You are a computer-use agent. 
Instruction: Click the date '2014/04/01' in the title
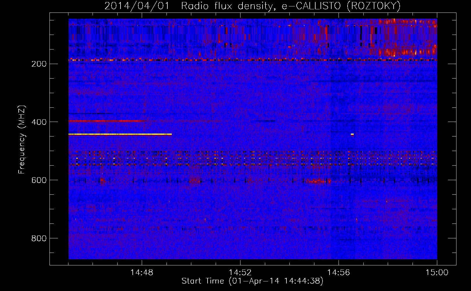point(137,6)
